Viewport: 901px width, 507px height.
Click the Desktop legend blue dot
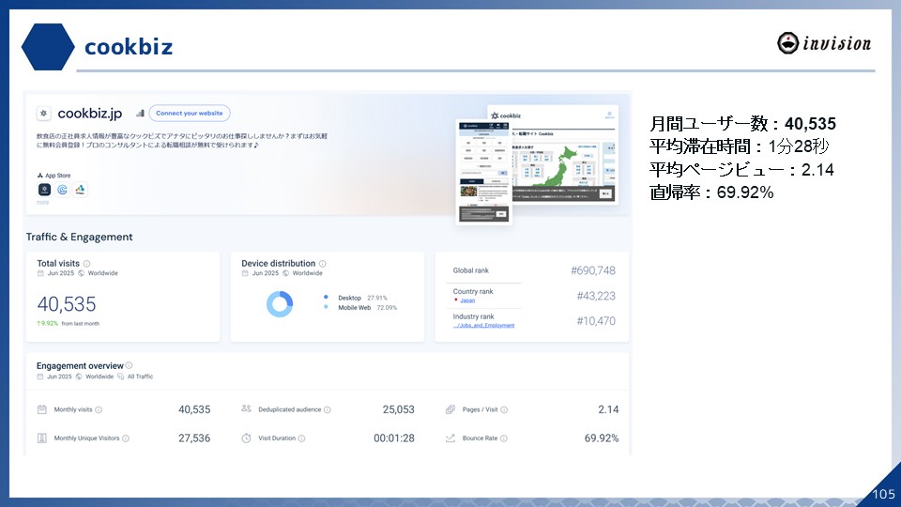326,298
